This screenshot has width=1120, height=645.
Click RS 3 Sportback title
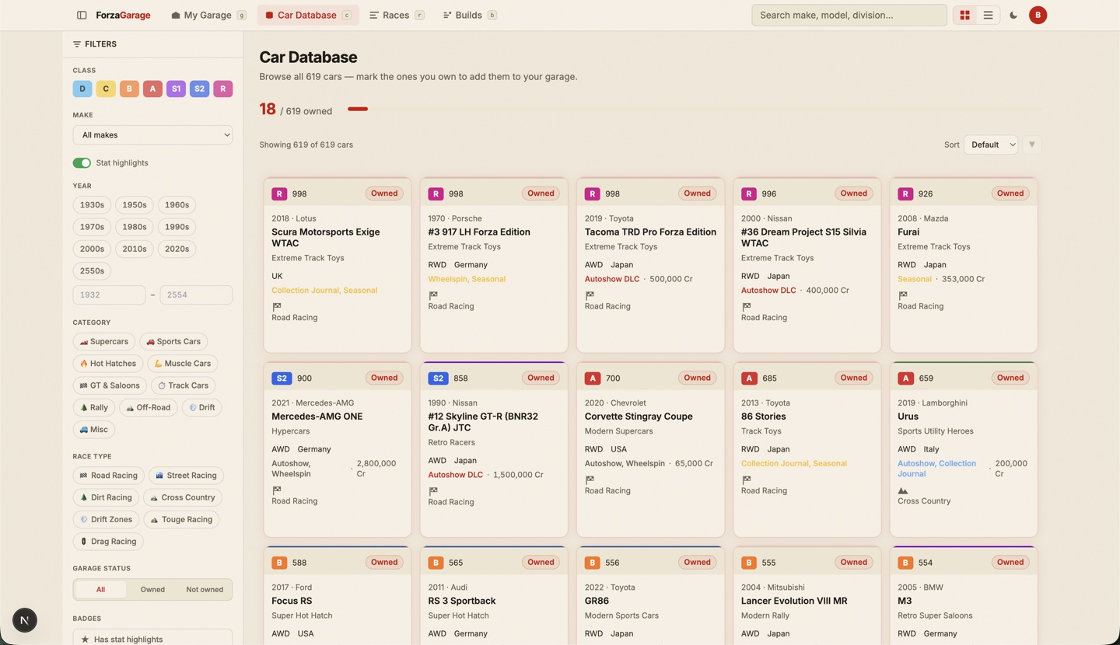coord(462,601)
